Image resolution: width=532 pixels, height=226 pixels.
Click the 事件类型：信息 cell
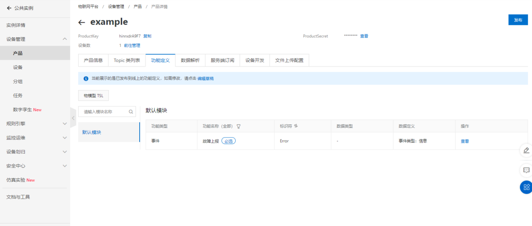[x=413, y=141]
